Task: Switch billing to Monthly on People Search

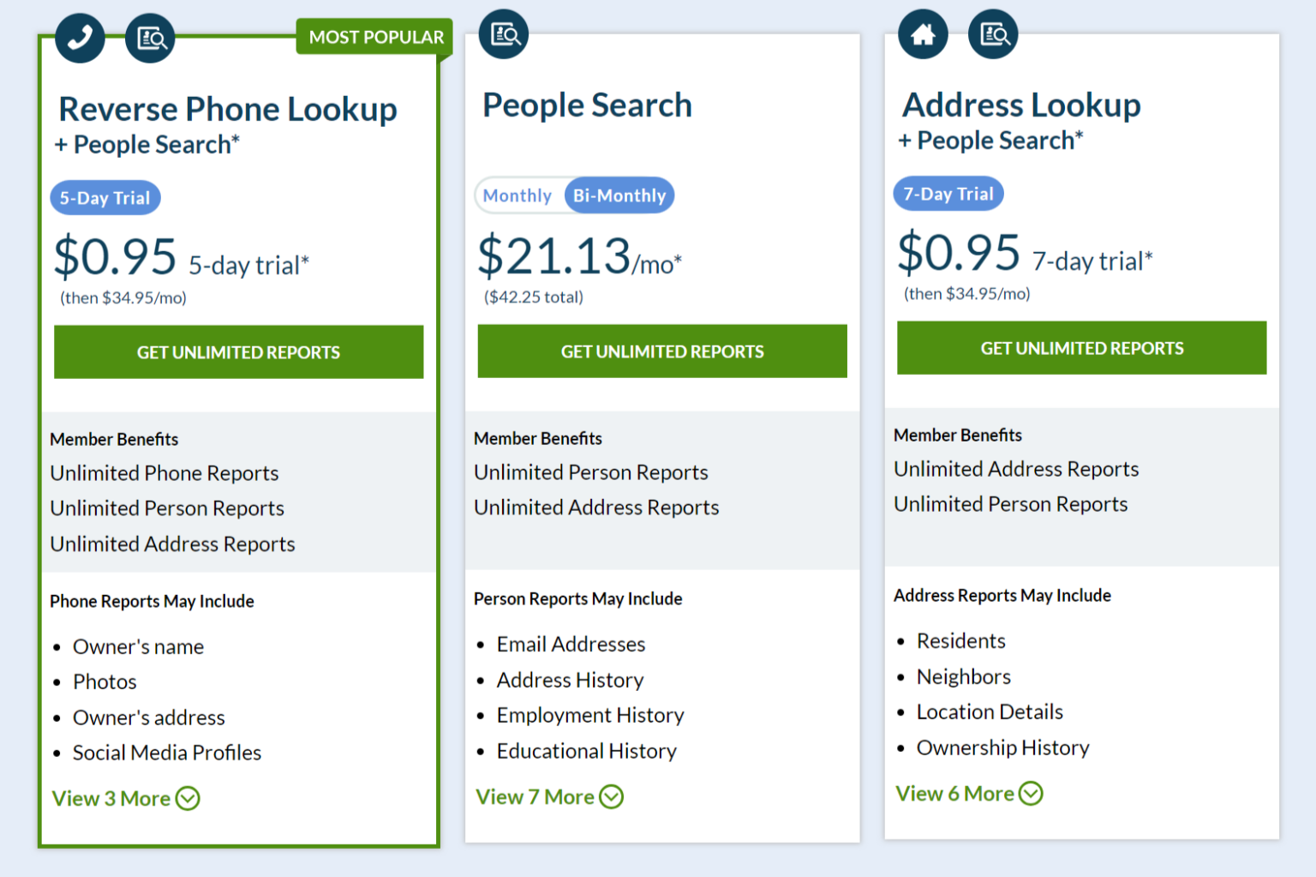Action: tap(518, 195)
